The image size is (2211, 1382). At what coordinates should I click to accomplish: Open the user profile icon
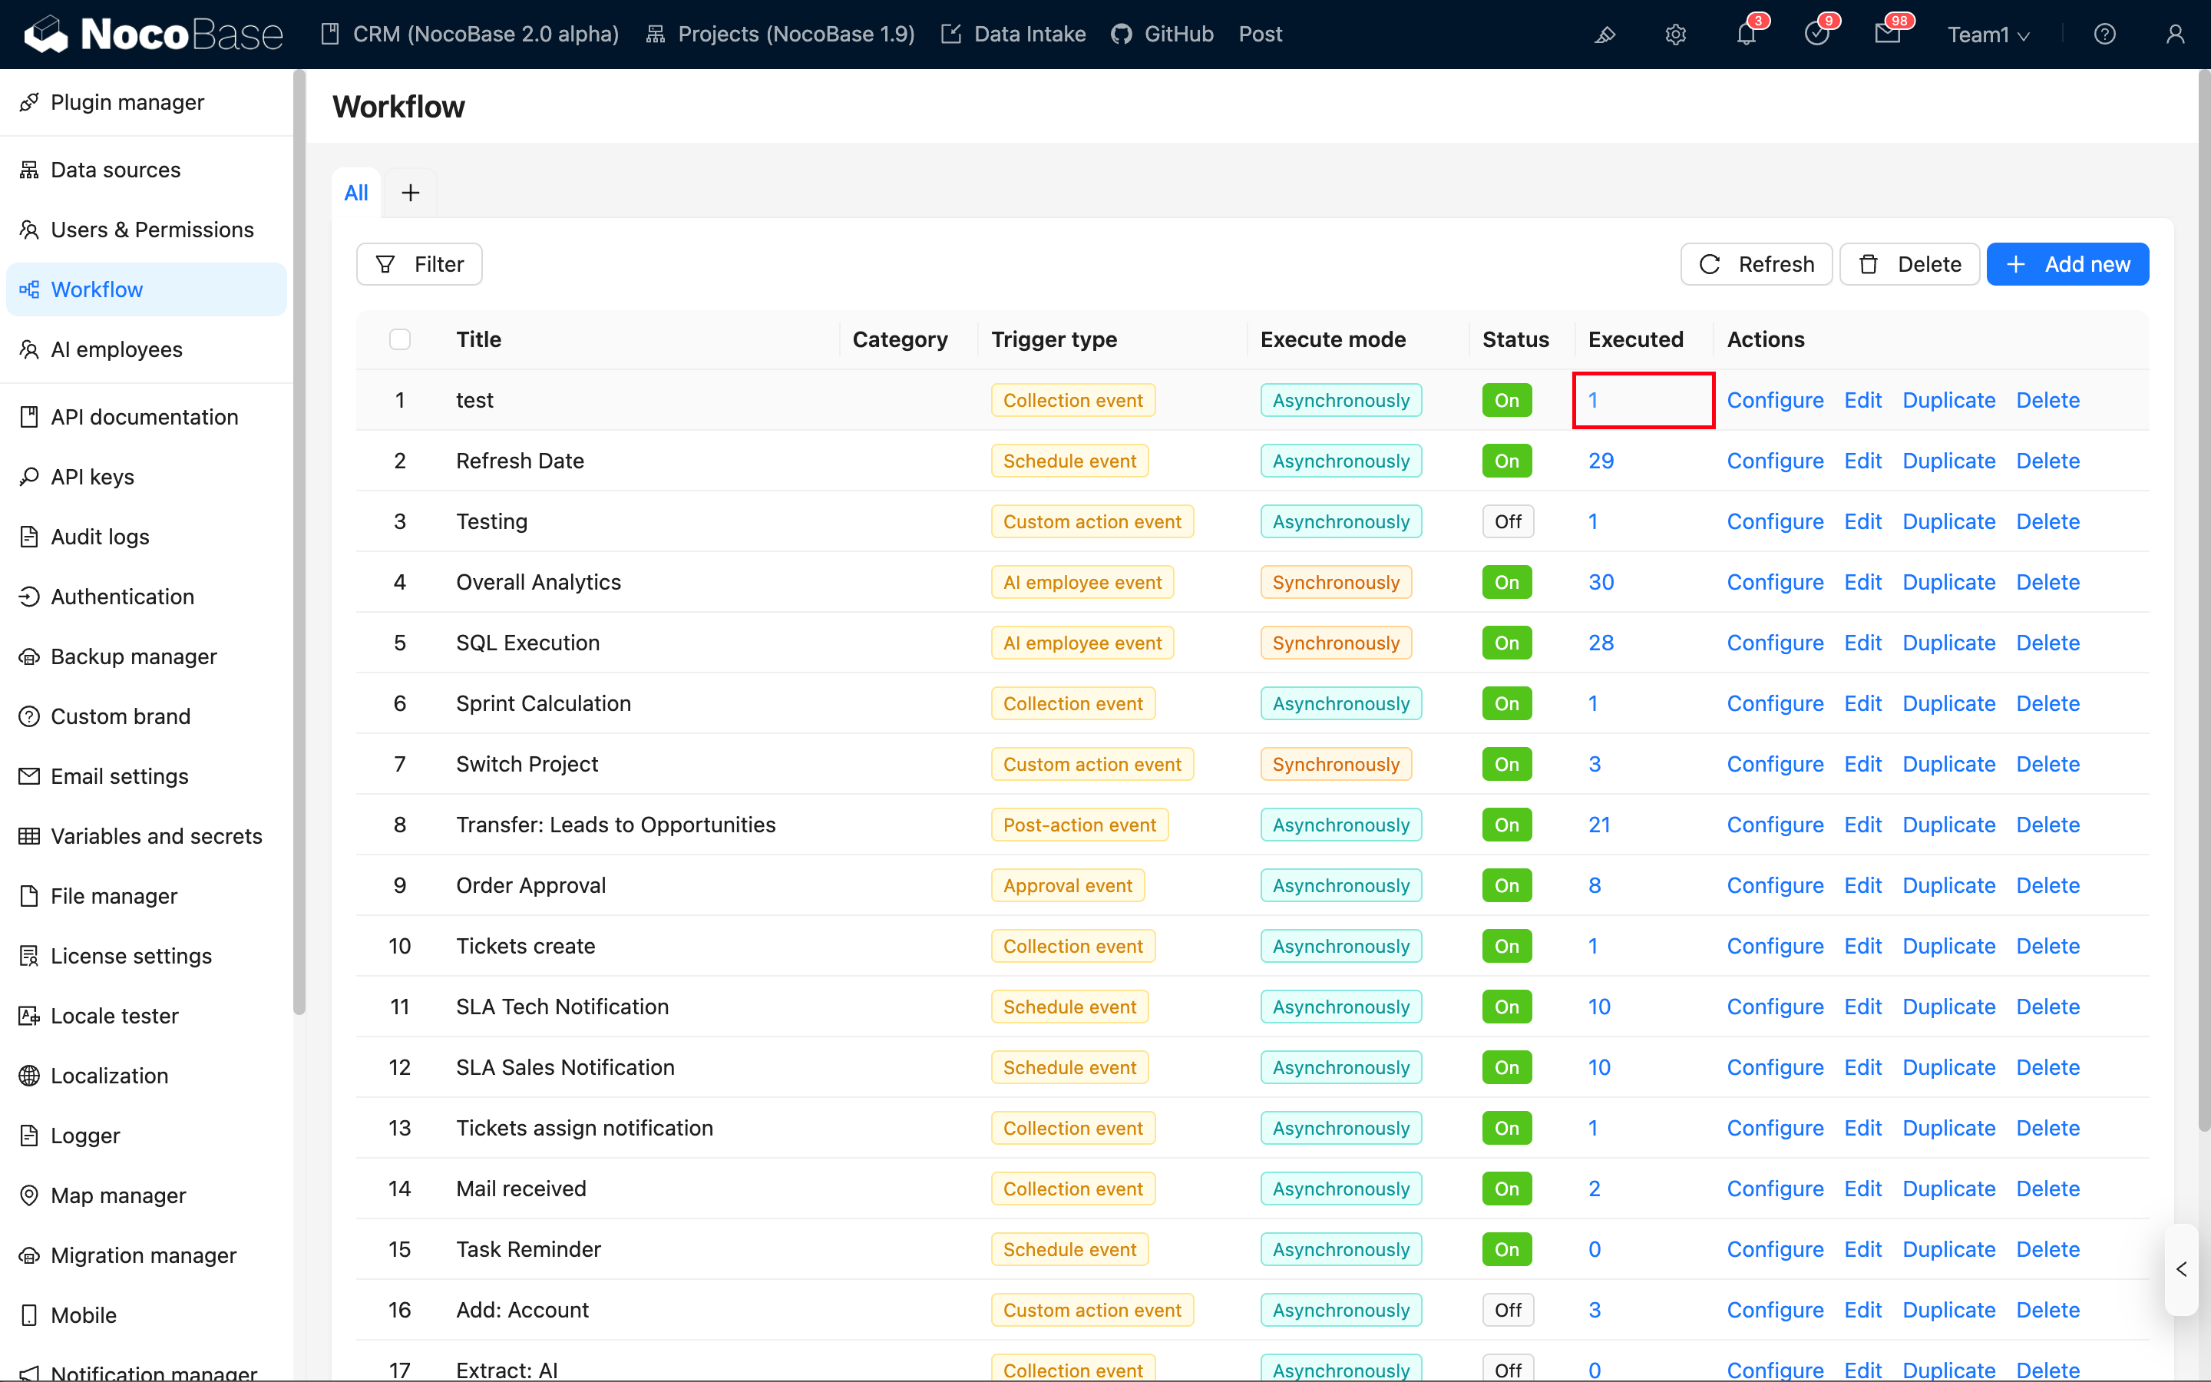click(x=2176, y=35)
